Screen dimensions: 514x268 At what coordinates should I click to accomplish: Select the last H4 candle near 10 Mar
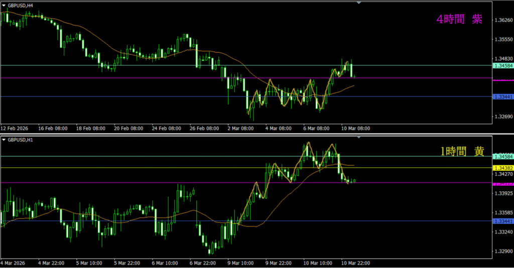coord(354,76)
